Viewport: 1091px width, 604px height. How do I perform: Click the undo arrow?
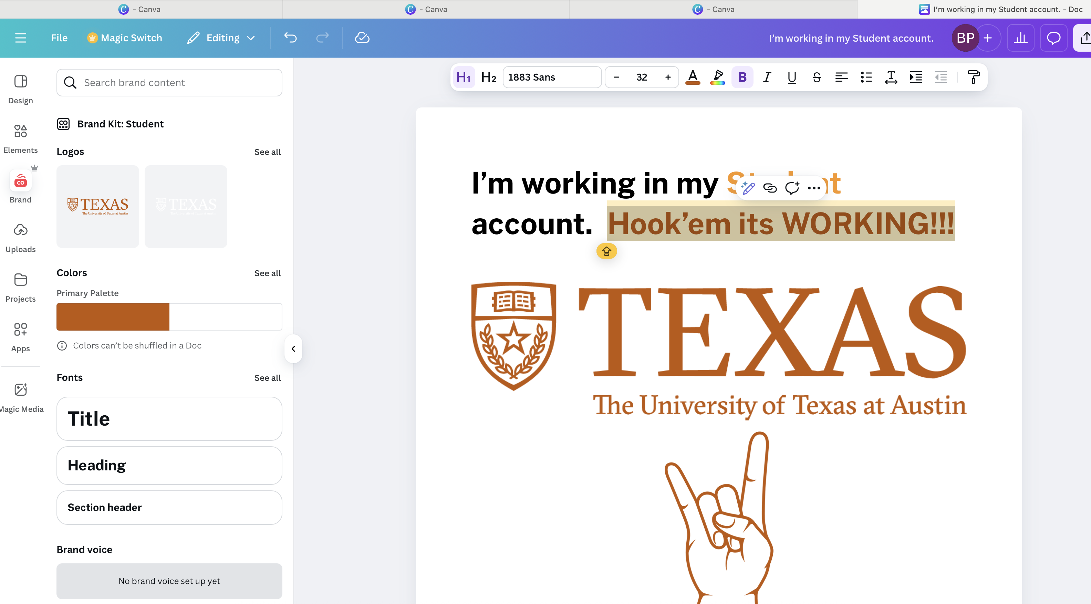click(291, 38)
